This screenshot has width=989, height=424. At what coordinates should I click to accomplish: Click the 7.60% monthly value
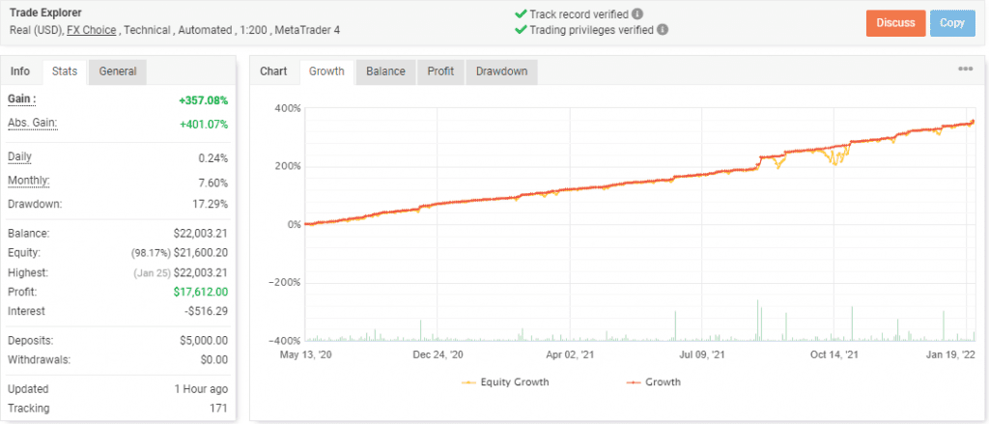(213, 183)
